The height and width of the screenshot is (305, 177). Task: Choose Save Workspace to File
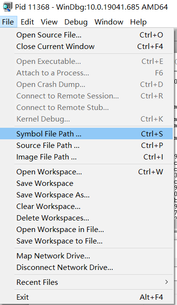coord(86,241)
